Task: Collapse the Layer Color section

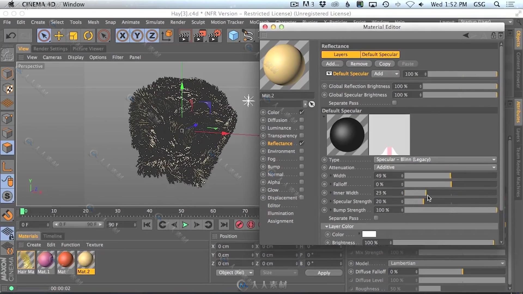Action: (326, 226)
